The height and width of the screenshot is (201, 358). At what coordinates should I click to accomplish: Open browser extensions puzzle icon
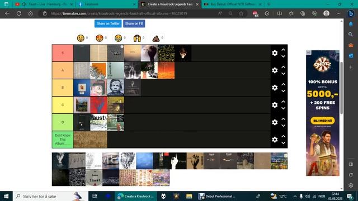pyautogui.click(x=267, y=13)
